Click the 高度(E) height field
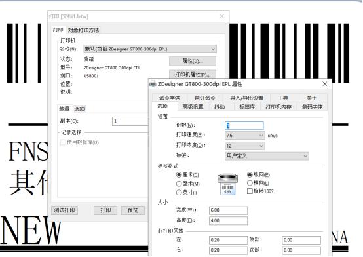 (228, 221)
